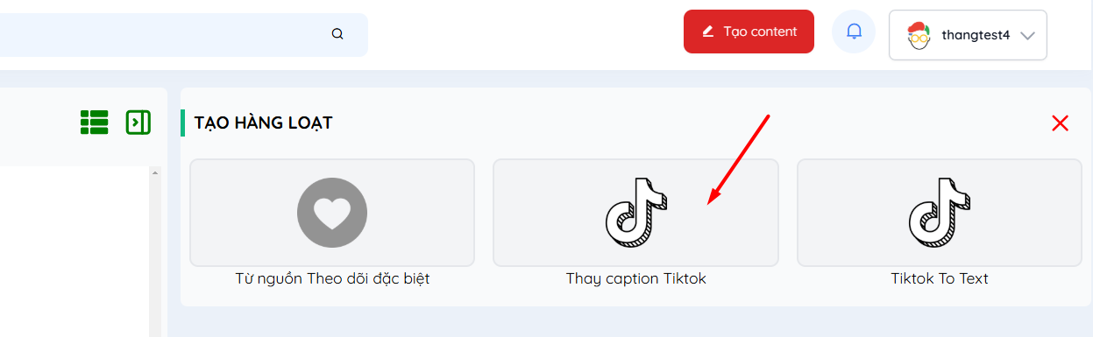Collapse panel with the sidebar toggle icon
This screenshot has height=337, width=1093.
138,123
